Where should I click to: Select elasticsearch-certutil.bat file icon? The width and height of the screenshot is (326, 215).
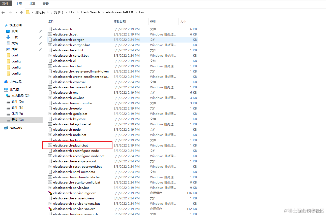coord(50,55)
